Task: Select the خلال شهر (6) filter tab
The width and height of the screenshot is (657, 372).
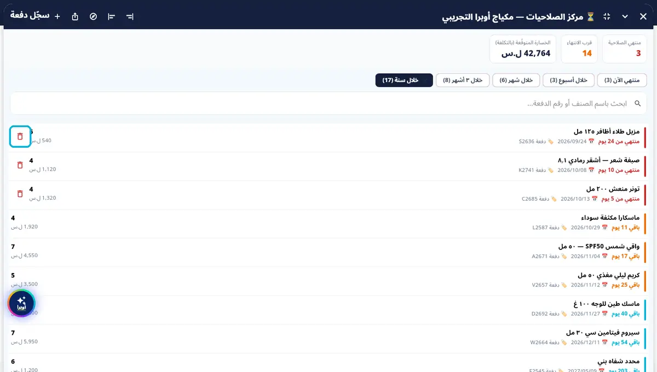Action: (x=516, y=80)
